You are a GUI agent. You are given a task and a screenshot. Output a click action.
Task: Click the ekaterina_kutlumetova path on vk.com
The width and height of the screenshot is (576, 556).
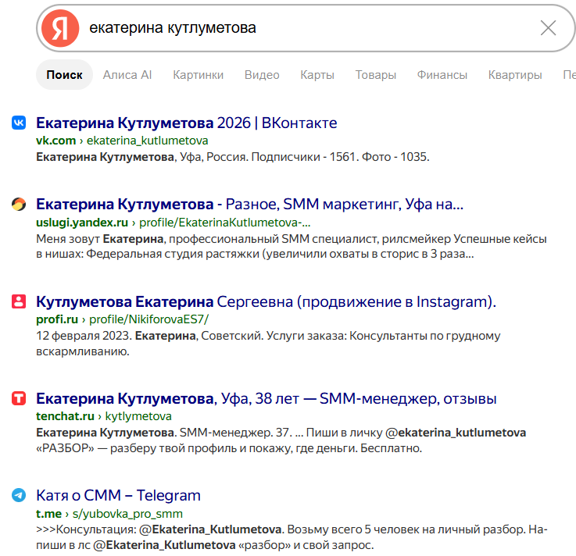pos(147,141)
